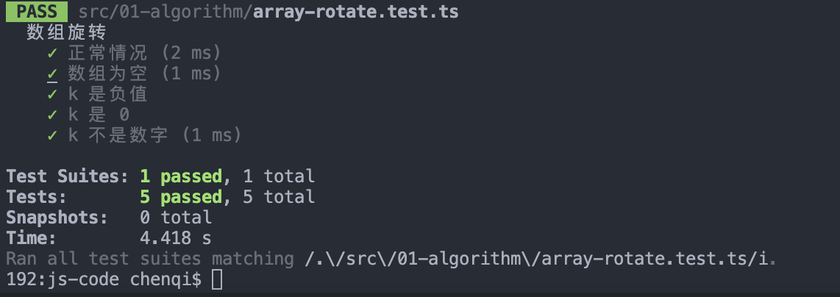This screenshot has height=297, width=840.
Task: Click the Snapshots 0 total value
Action: (175, 218)
